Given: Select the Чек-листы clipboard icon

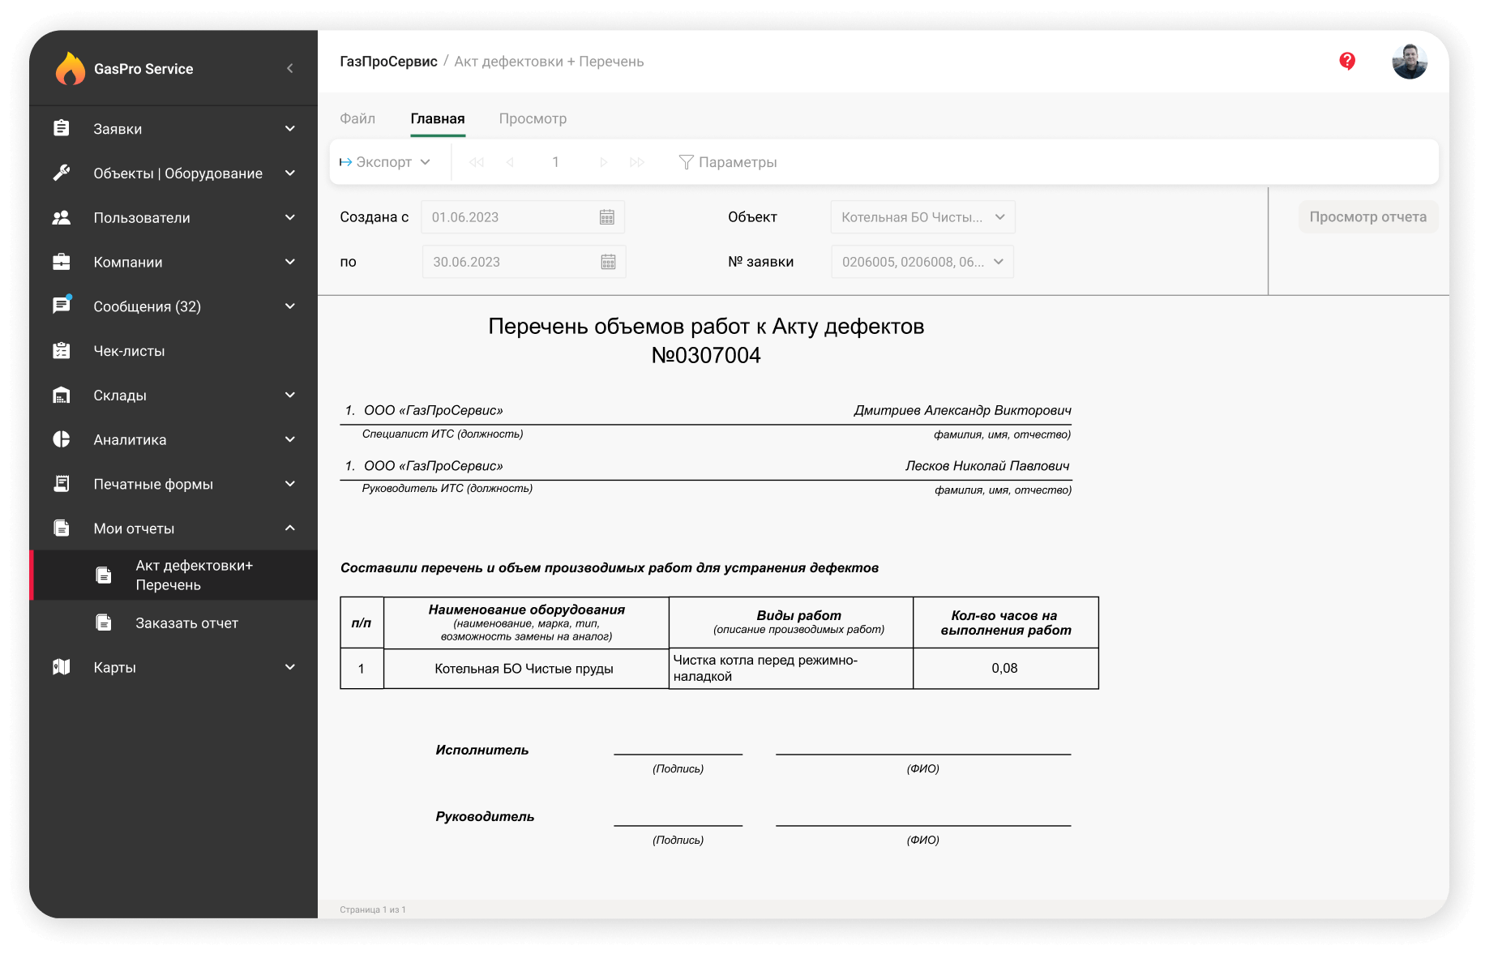Looking at the screenshot, I should (x=61, y=350).
